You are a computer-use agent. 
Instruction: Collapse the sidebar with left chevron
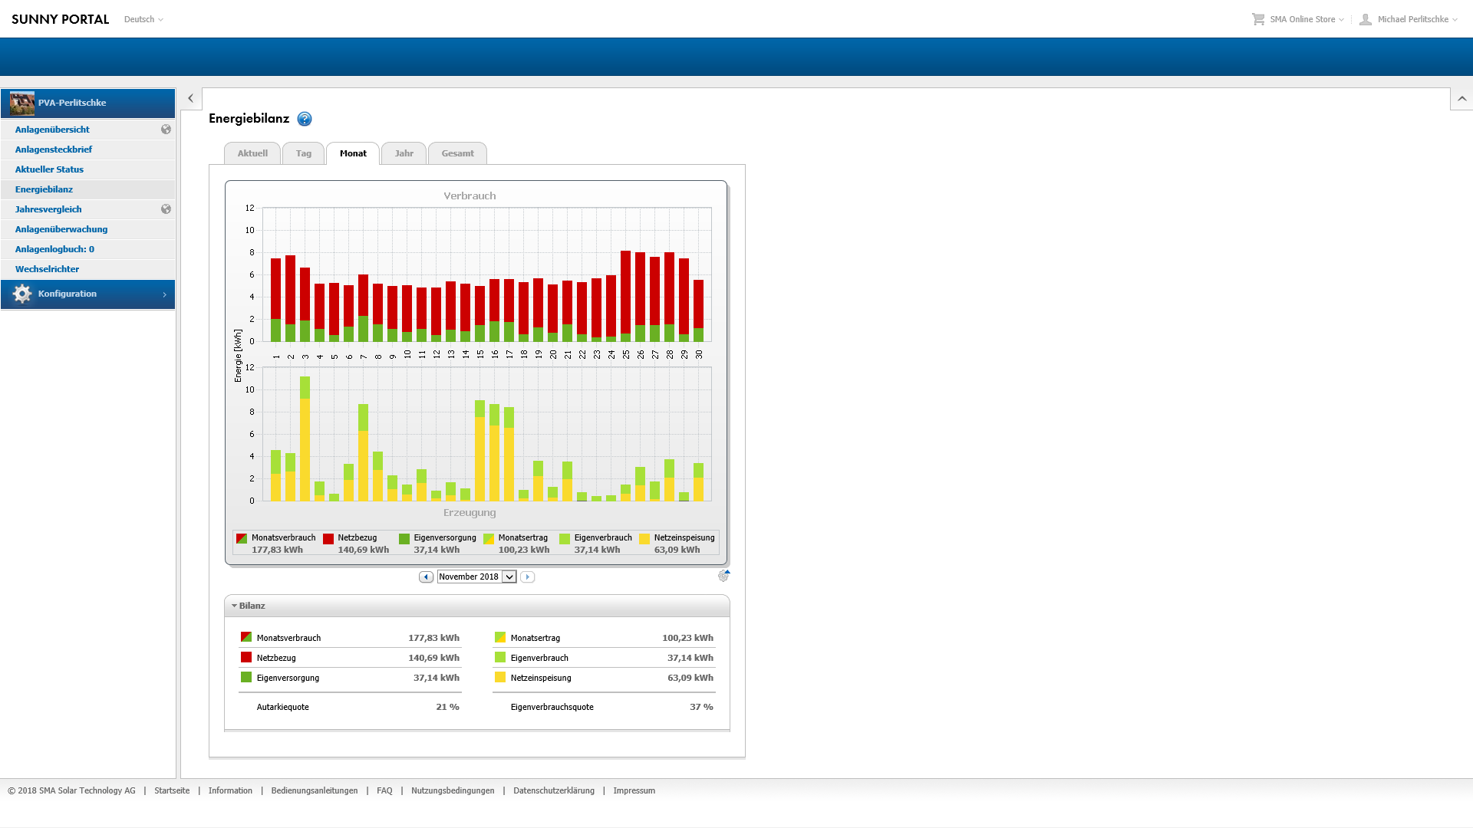tap(191, 98)
